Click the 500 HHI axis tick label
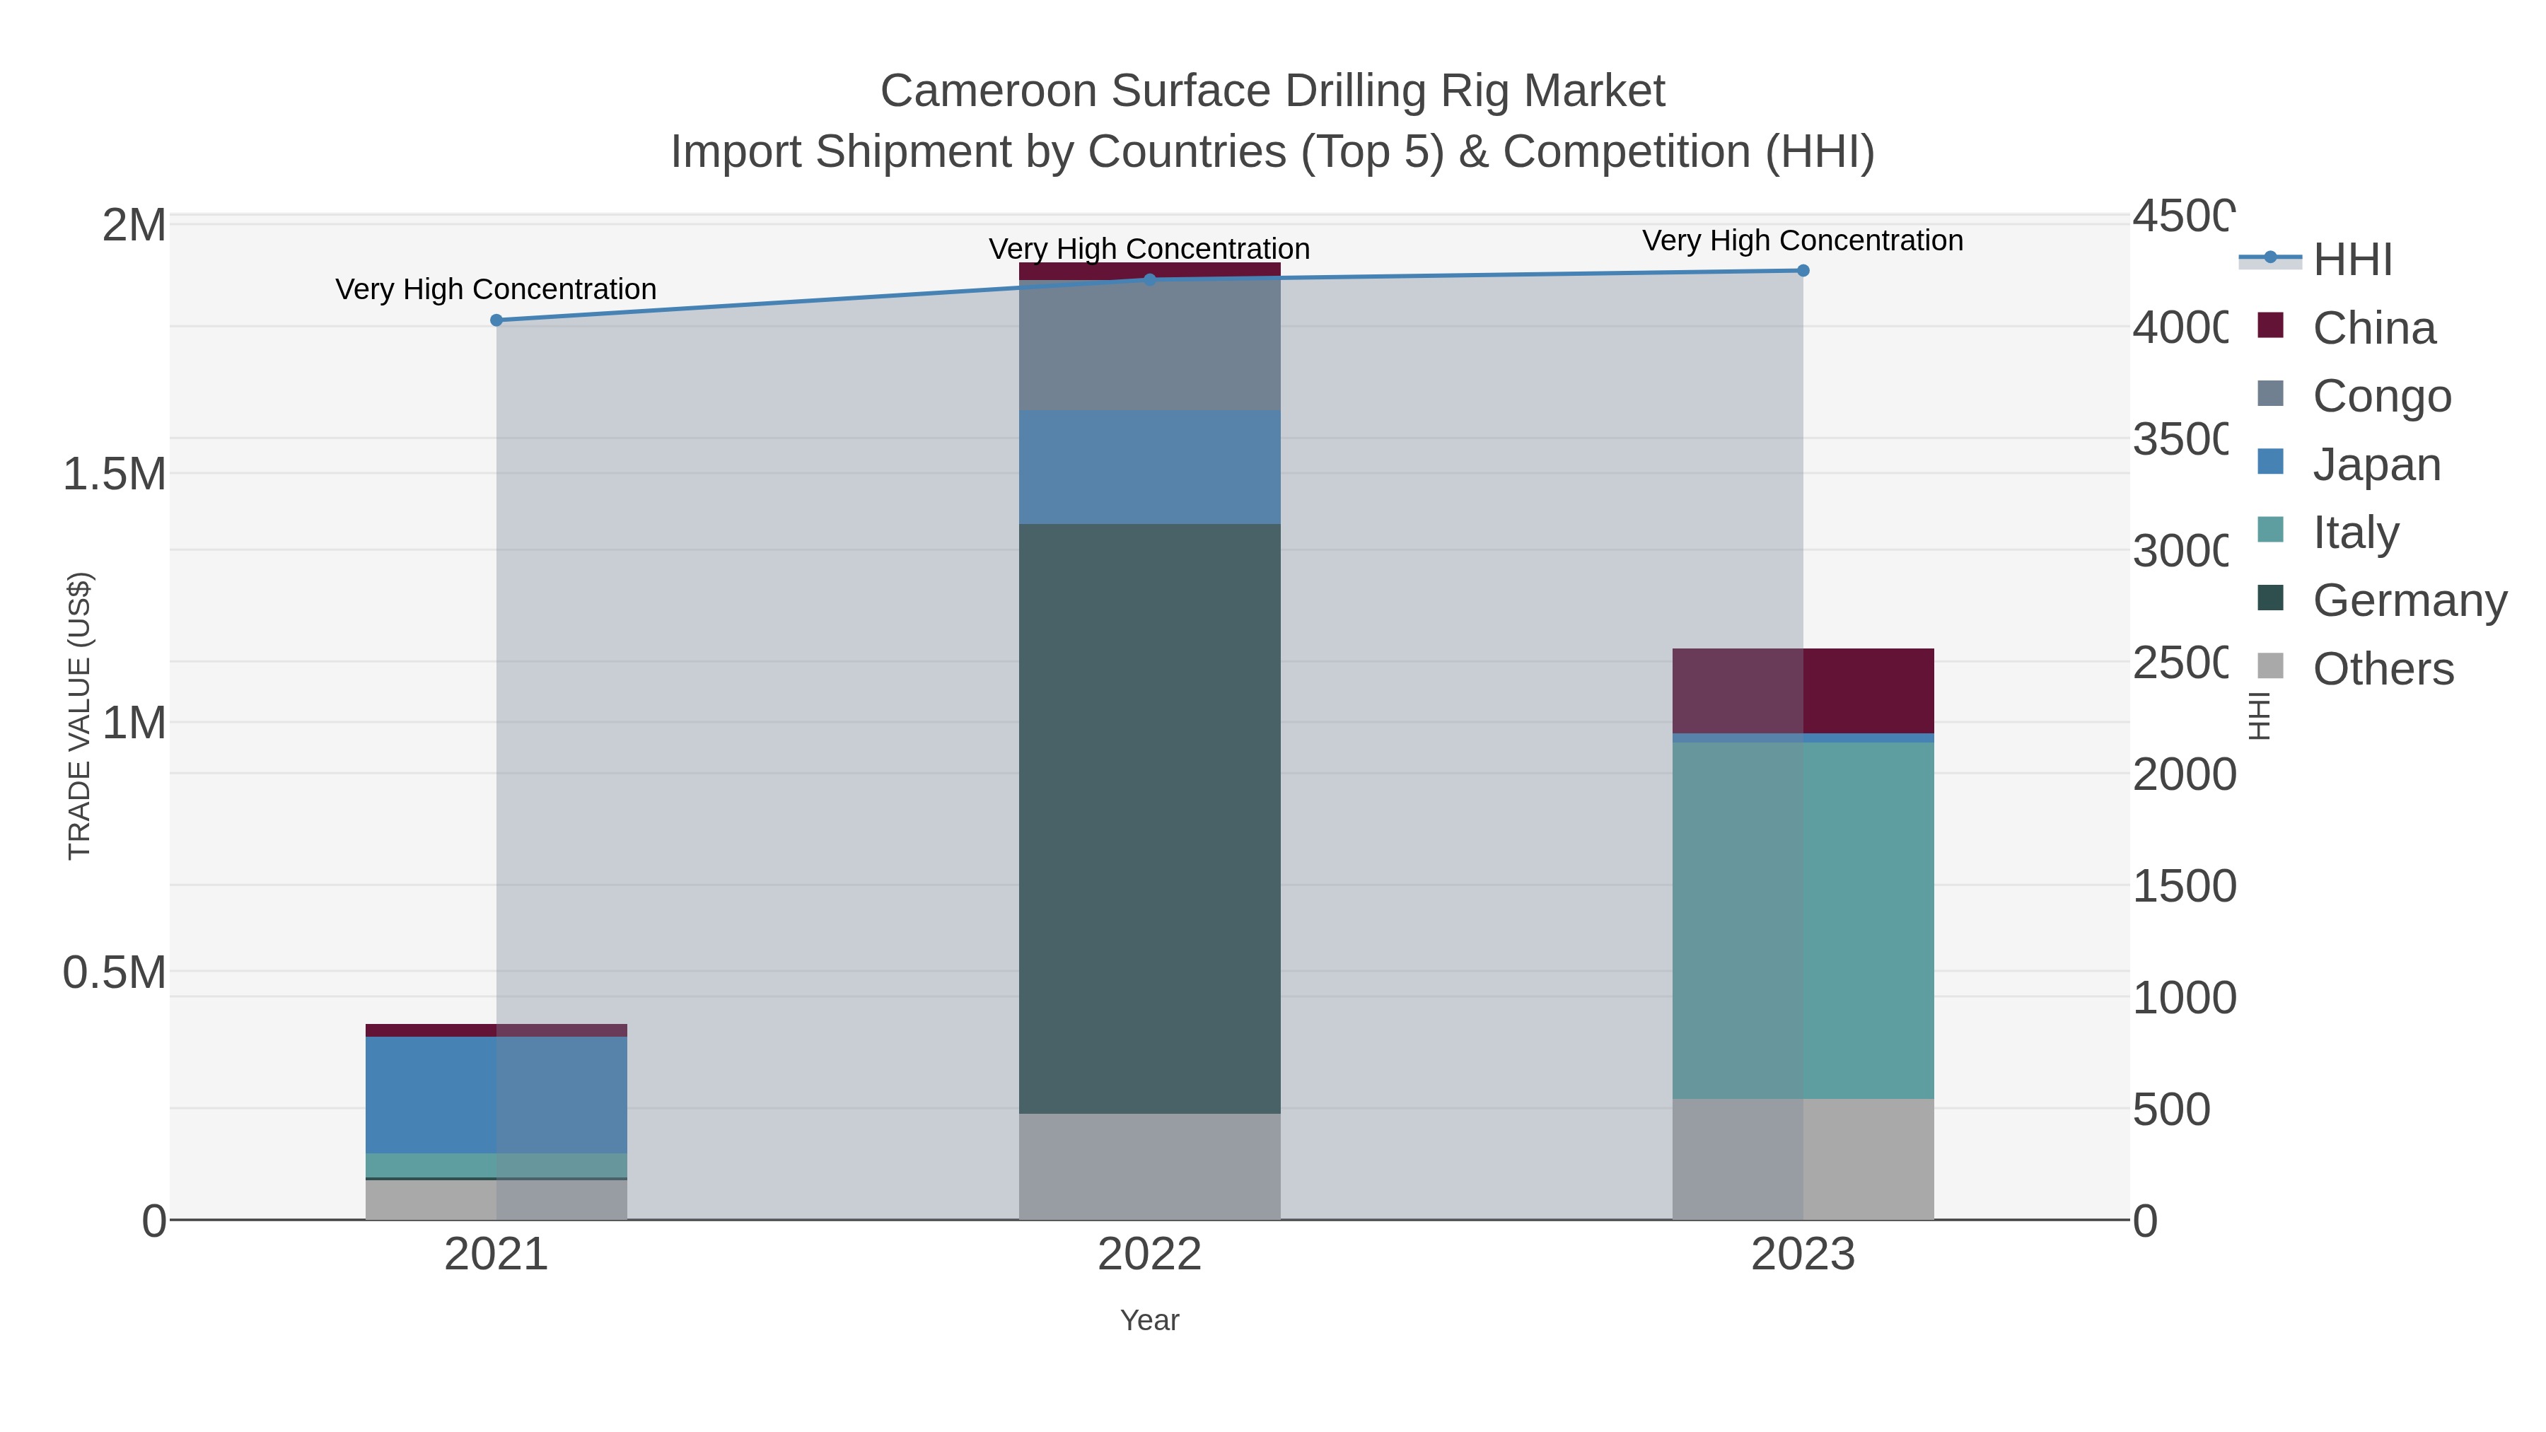 point(2171,1110)
